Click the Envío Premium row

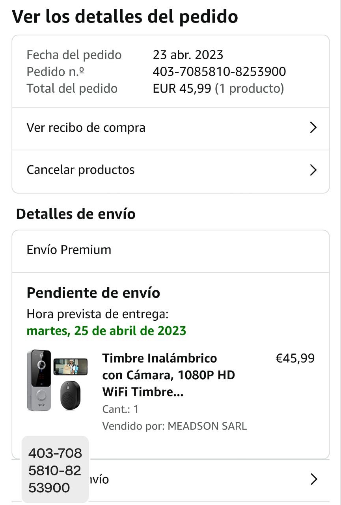coord(69,250)
